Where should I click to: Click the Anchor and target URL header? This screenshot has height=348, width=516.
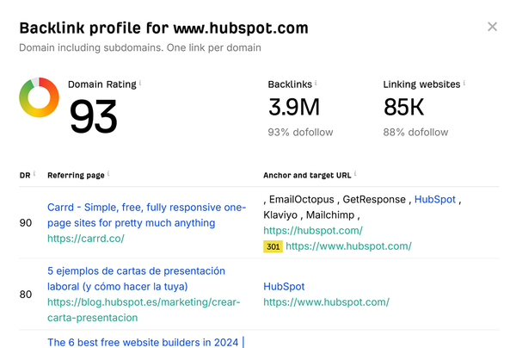pyautogui.click(x=307, y=176)
